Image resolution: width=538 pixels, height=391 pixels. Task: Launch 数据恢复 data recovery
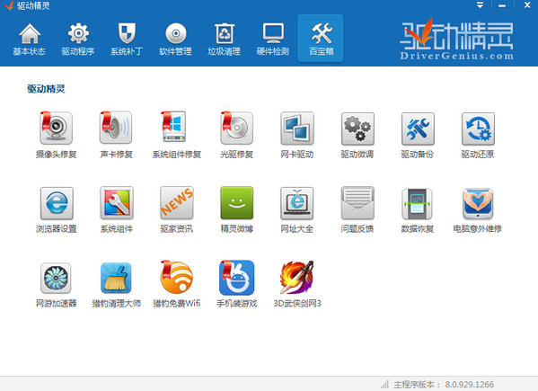pos(418,203)
